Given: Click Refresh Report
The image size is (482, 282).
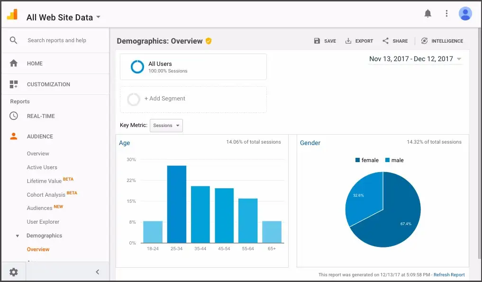Looking at the screenshot, I should (x=448, y=274).
